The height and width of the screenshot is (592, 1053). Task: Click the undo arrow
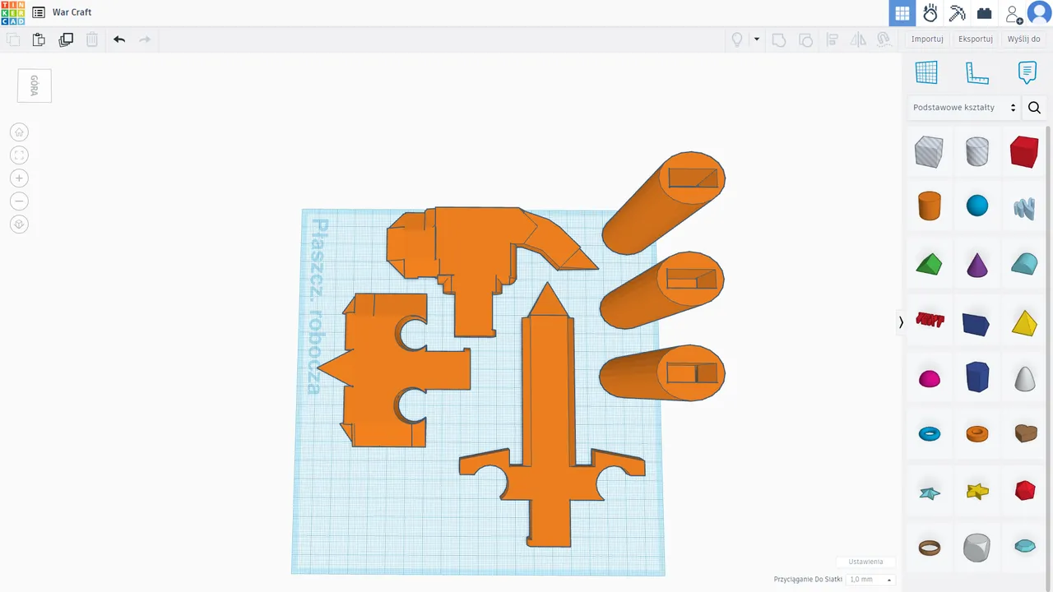tap(119, 39)
